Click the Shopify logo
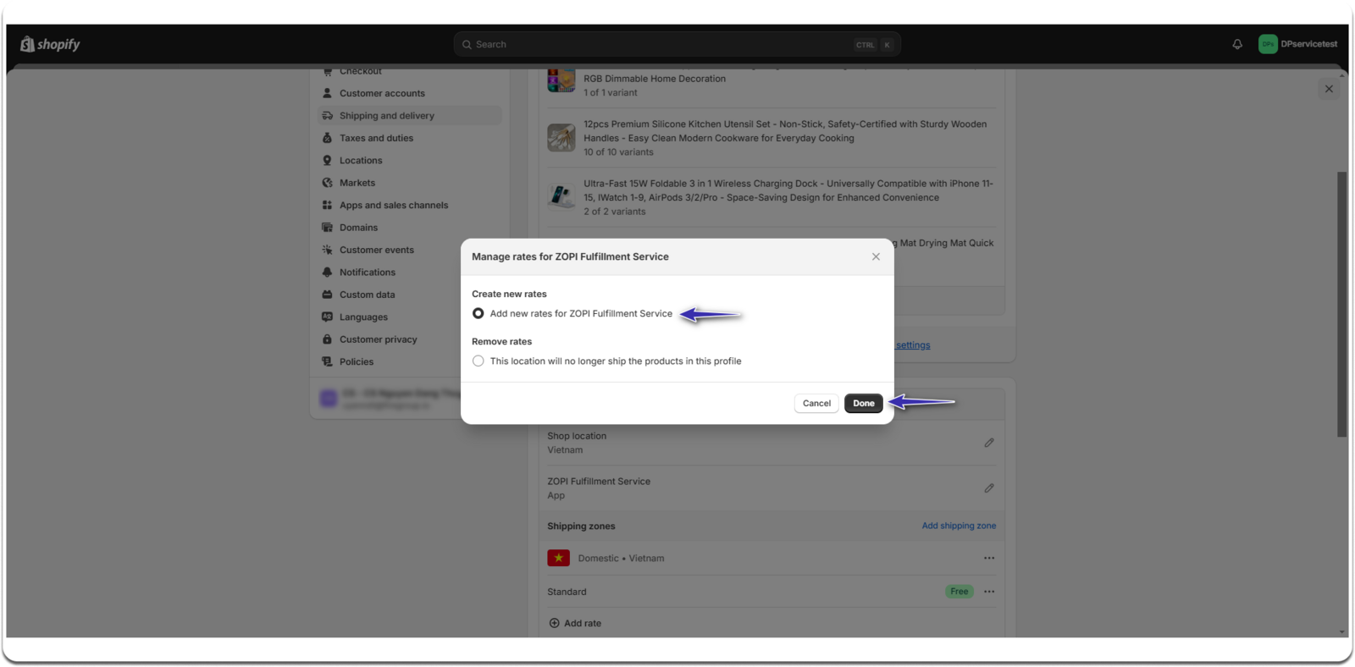1355x667 pixels. pos(50,44)
